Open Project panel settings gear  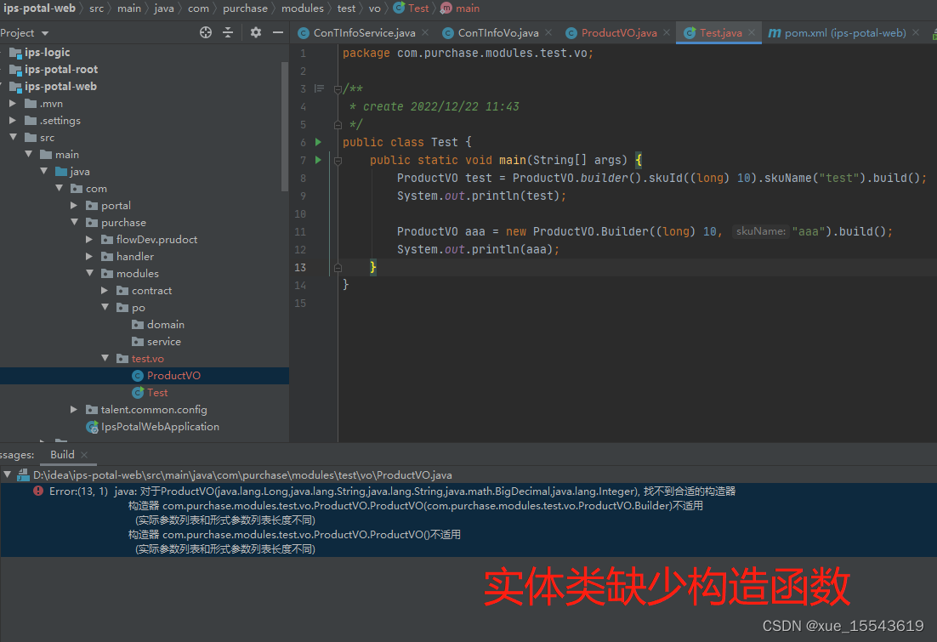pyautogui.click(x=255, y=31)
